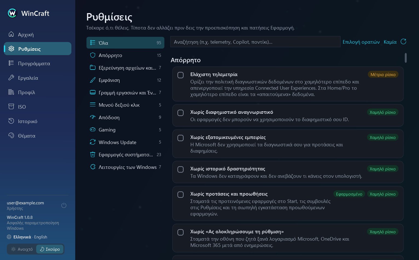The image size is (419, 260).
Task: Select the Όλα category tab
Action: click(125, 43)
